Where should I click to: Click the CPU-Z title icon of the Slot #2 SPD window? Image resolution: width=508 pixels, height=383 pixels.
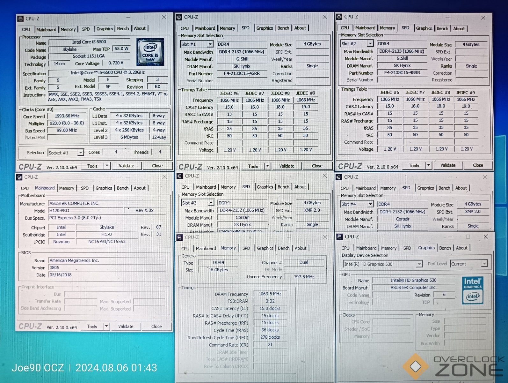coord(339,17)
